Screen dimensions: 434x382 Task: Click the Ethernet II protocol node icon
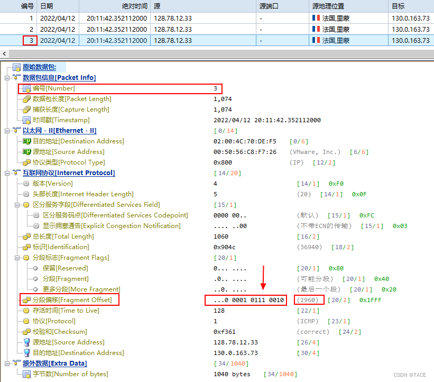tap(16, 131)
